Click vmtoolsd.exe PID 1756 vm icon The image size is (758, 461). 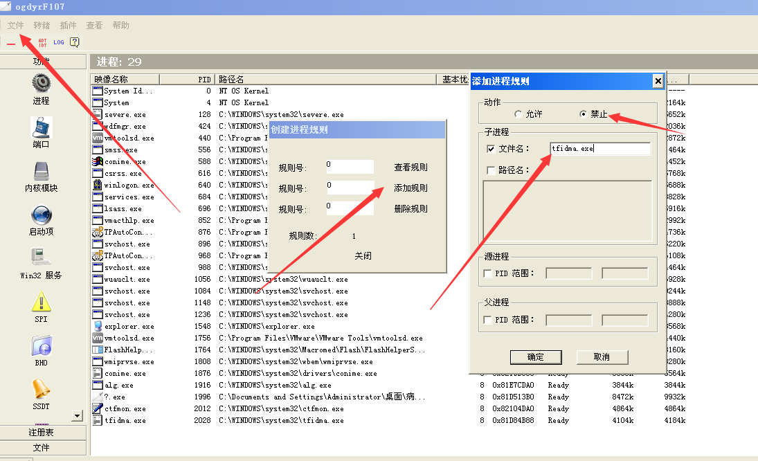pyautogui.click(x=97, y=338)
